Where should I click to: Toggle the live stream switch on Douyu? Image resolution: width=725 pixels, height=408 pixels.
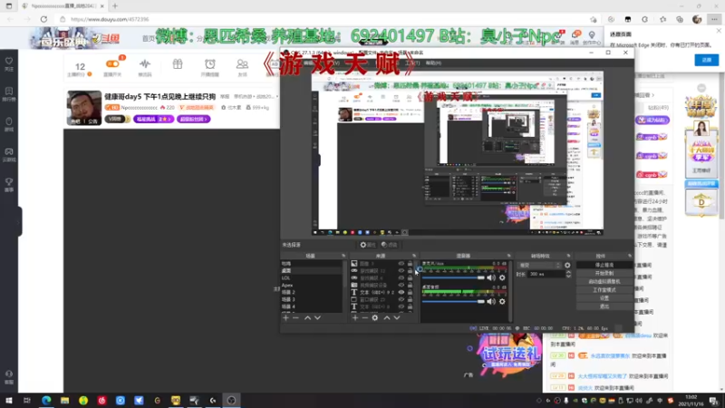point(112,64)
